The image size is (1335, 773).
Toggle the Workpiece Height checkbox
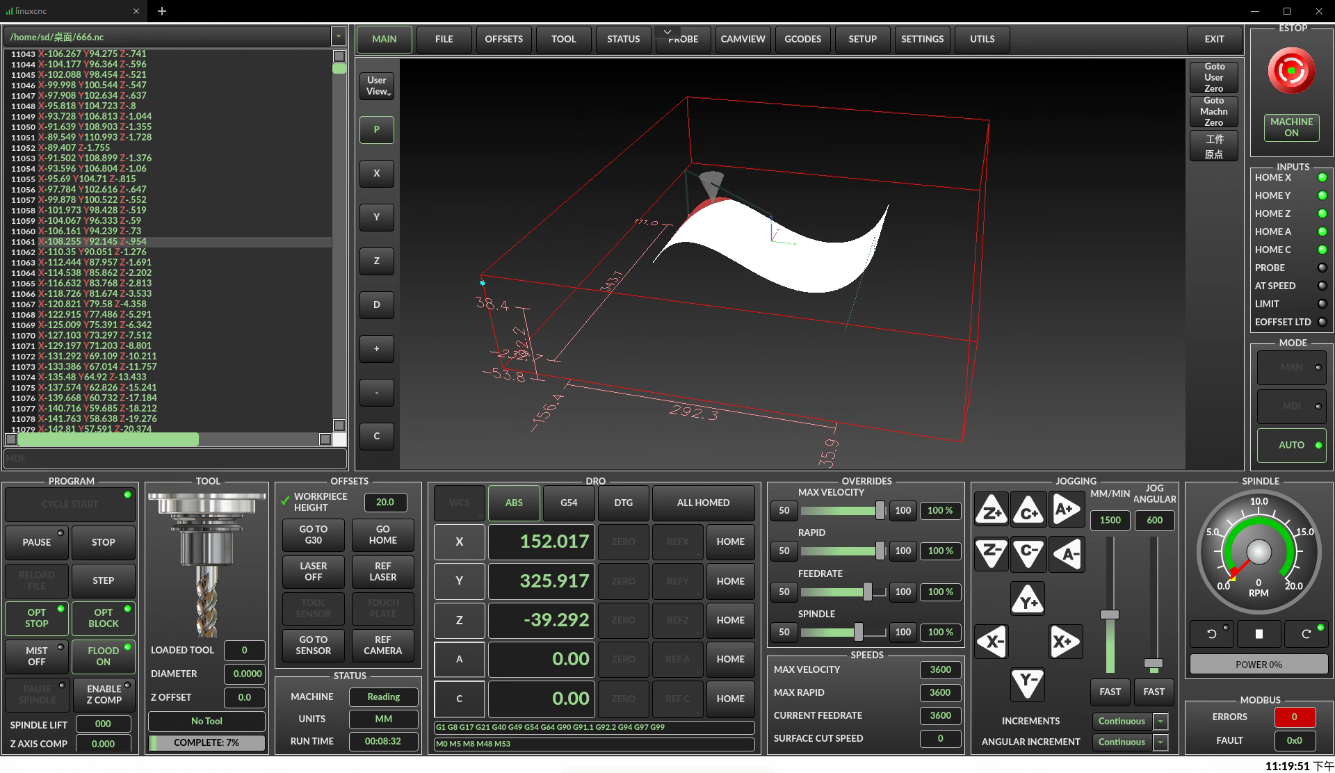click(x=285, y=501)
